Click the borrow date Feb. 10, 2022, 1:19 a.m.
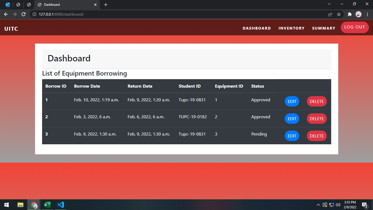 pos(96,100)
